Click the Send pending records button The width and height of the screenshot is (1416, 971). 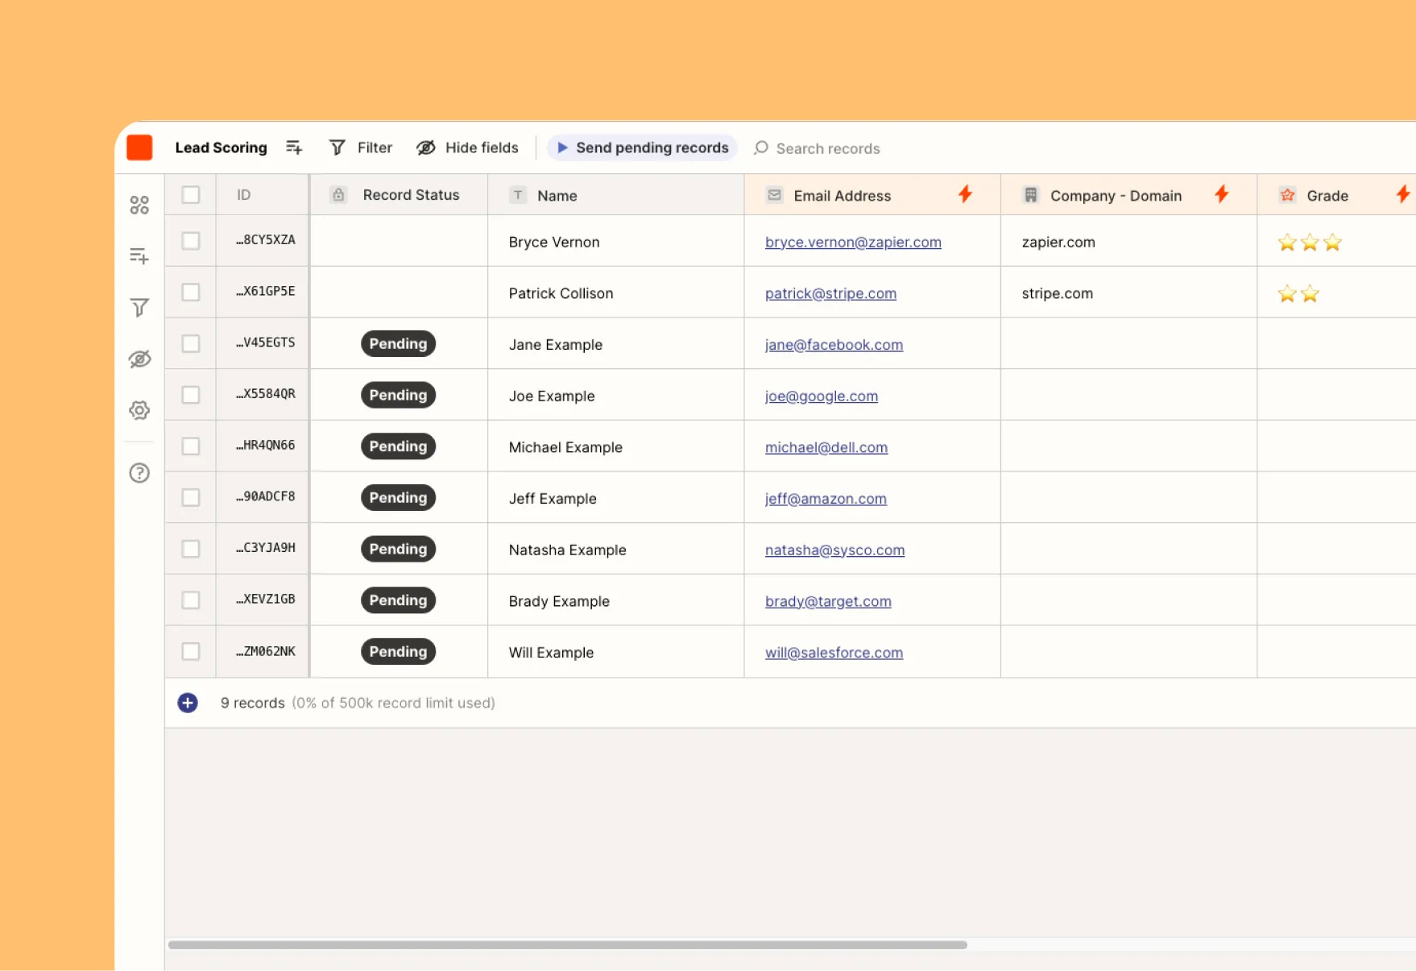coord(641,147)
